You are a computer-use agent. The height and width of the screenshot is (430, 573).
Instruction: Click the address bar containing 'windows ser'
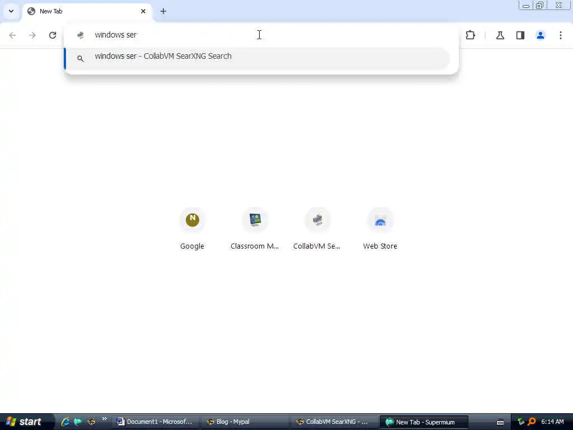pyautogui.click(x=261, y=35)
